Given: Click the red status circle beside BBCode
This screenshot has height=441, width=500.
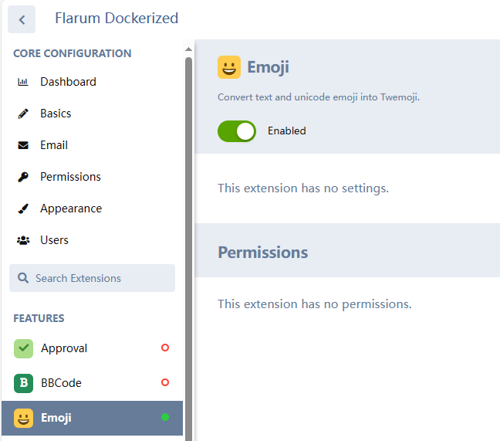Looking at the screenshot, I should (165, 382).
